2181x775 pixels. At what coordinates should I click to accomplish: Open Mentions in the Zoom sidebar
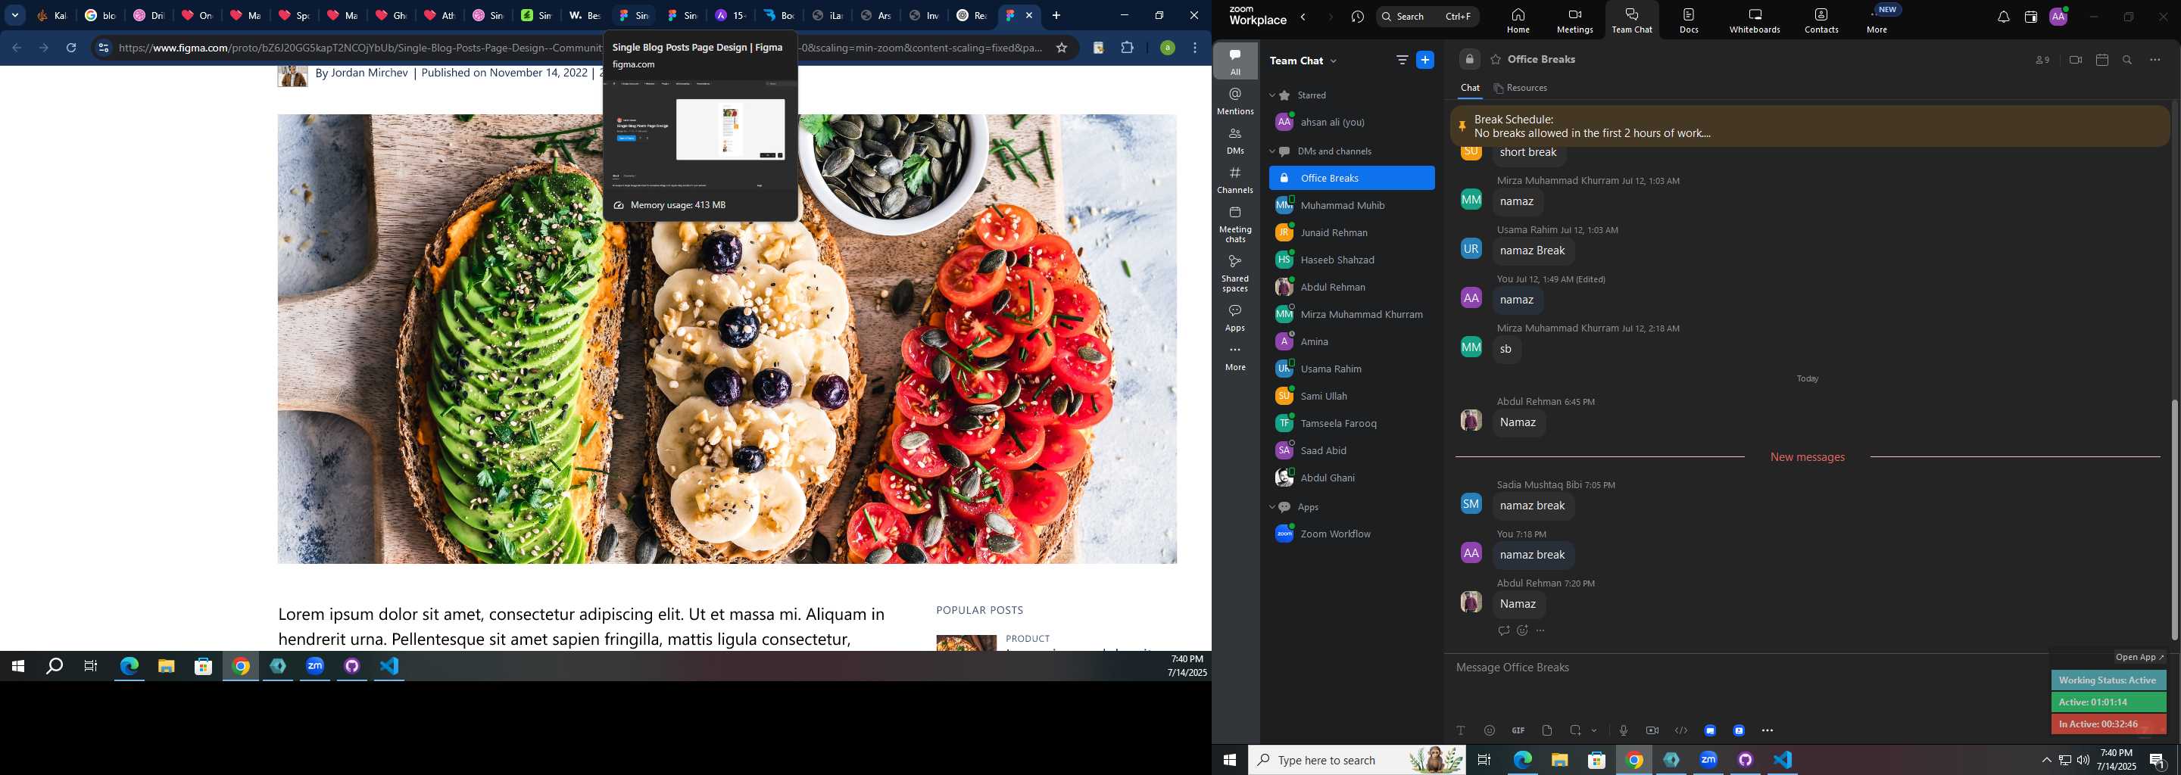[1235, 101]
